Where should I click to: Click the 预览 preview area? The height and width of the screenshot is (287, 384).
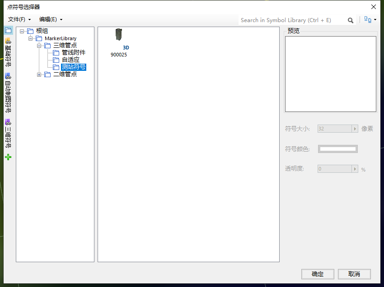point(331,74)
